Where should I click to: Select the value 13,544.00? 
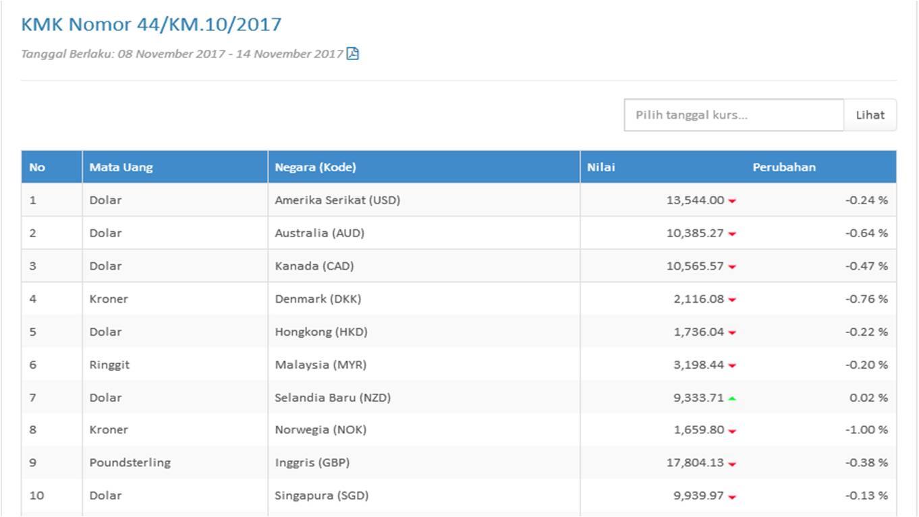pos(695,200)
